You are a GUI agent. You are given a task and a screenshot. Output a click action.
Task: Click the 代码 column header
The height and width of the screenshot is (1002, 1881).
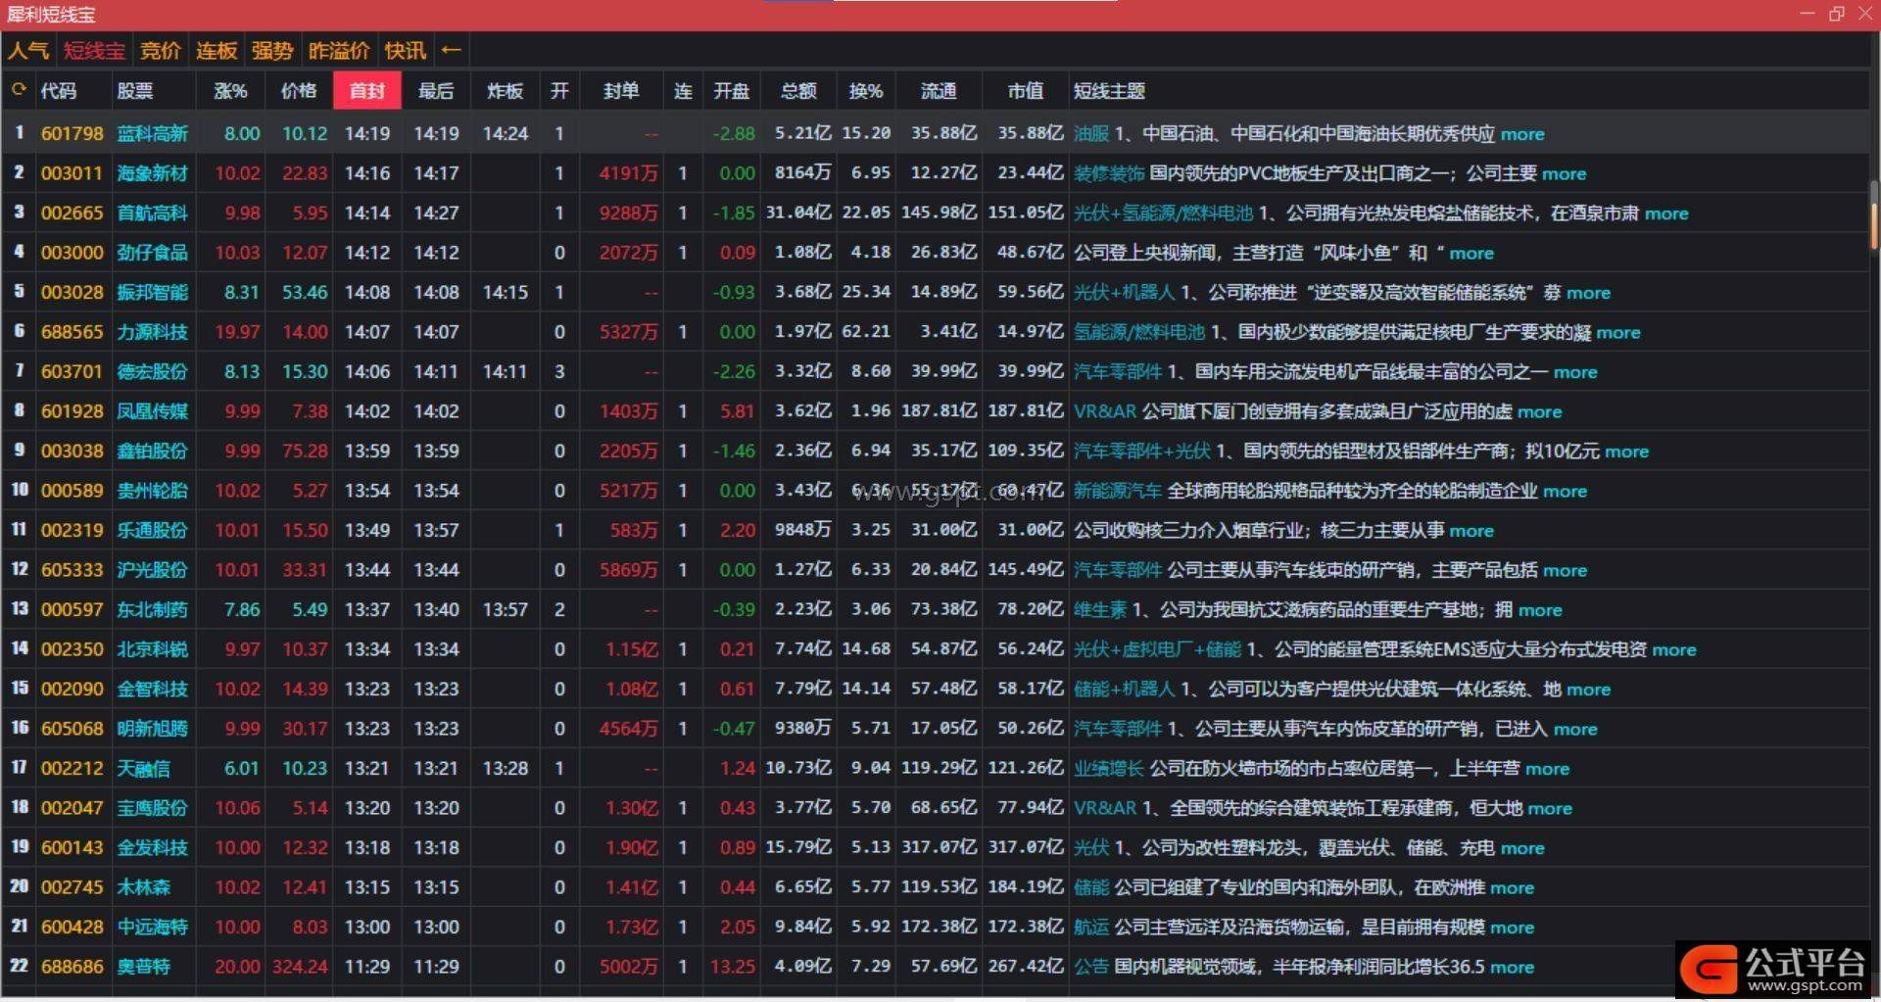58,91
